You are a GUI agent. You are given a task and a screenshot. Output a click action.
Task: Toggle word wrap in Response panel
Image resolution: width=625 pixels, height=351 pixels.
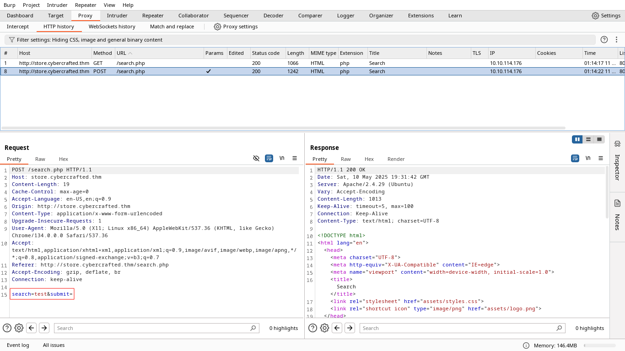coord(575,158)
